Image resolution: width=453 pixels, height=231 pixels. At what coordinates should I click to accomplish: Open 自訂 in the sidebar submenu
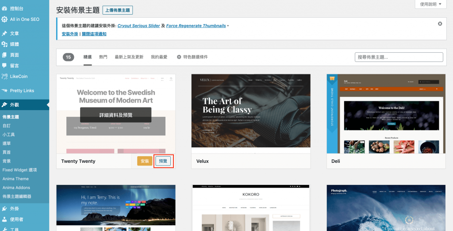point(7,126)
